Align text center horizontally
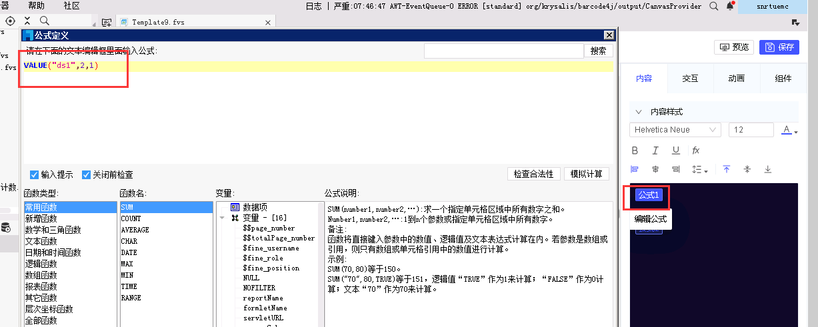Screen dimensions: 818x327 point(655,169)
